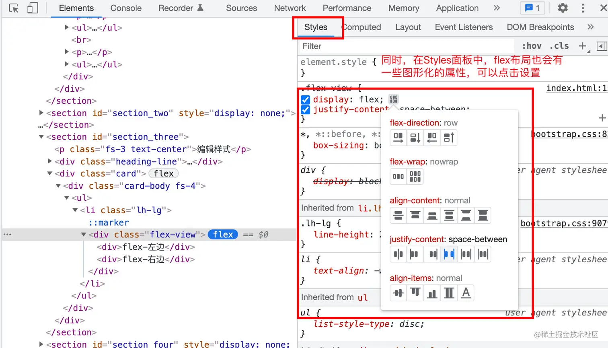Toggle the computed styles sidebar icon

(602, 46)
